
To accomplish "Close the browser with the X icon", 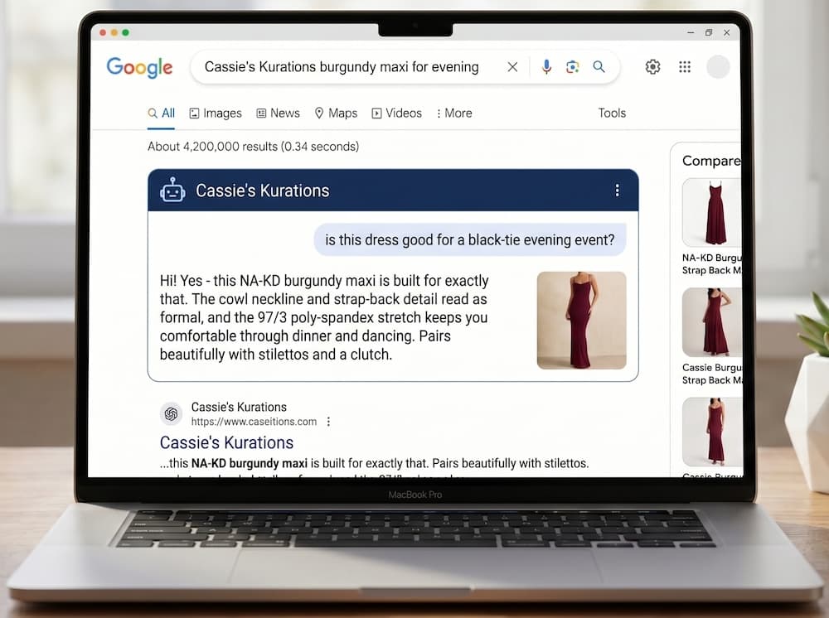I will pos(727,33).
